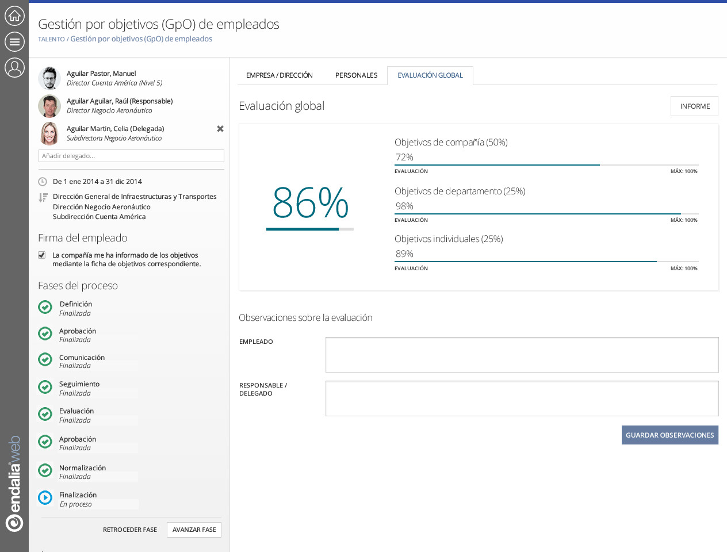Click the Finalización in-progress phase icon

click(45, 497)
